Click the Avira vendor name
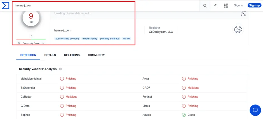The image size is (263, 119). [145, 79]
